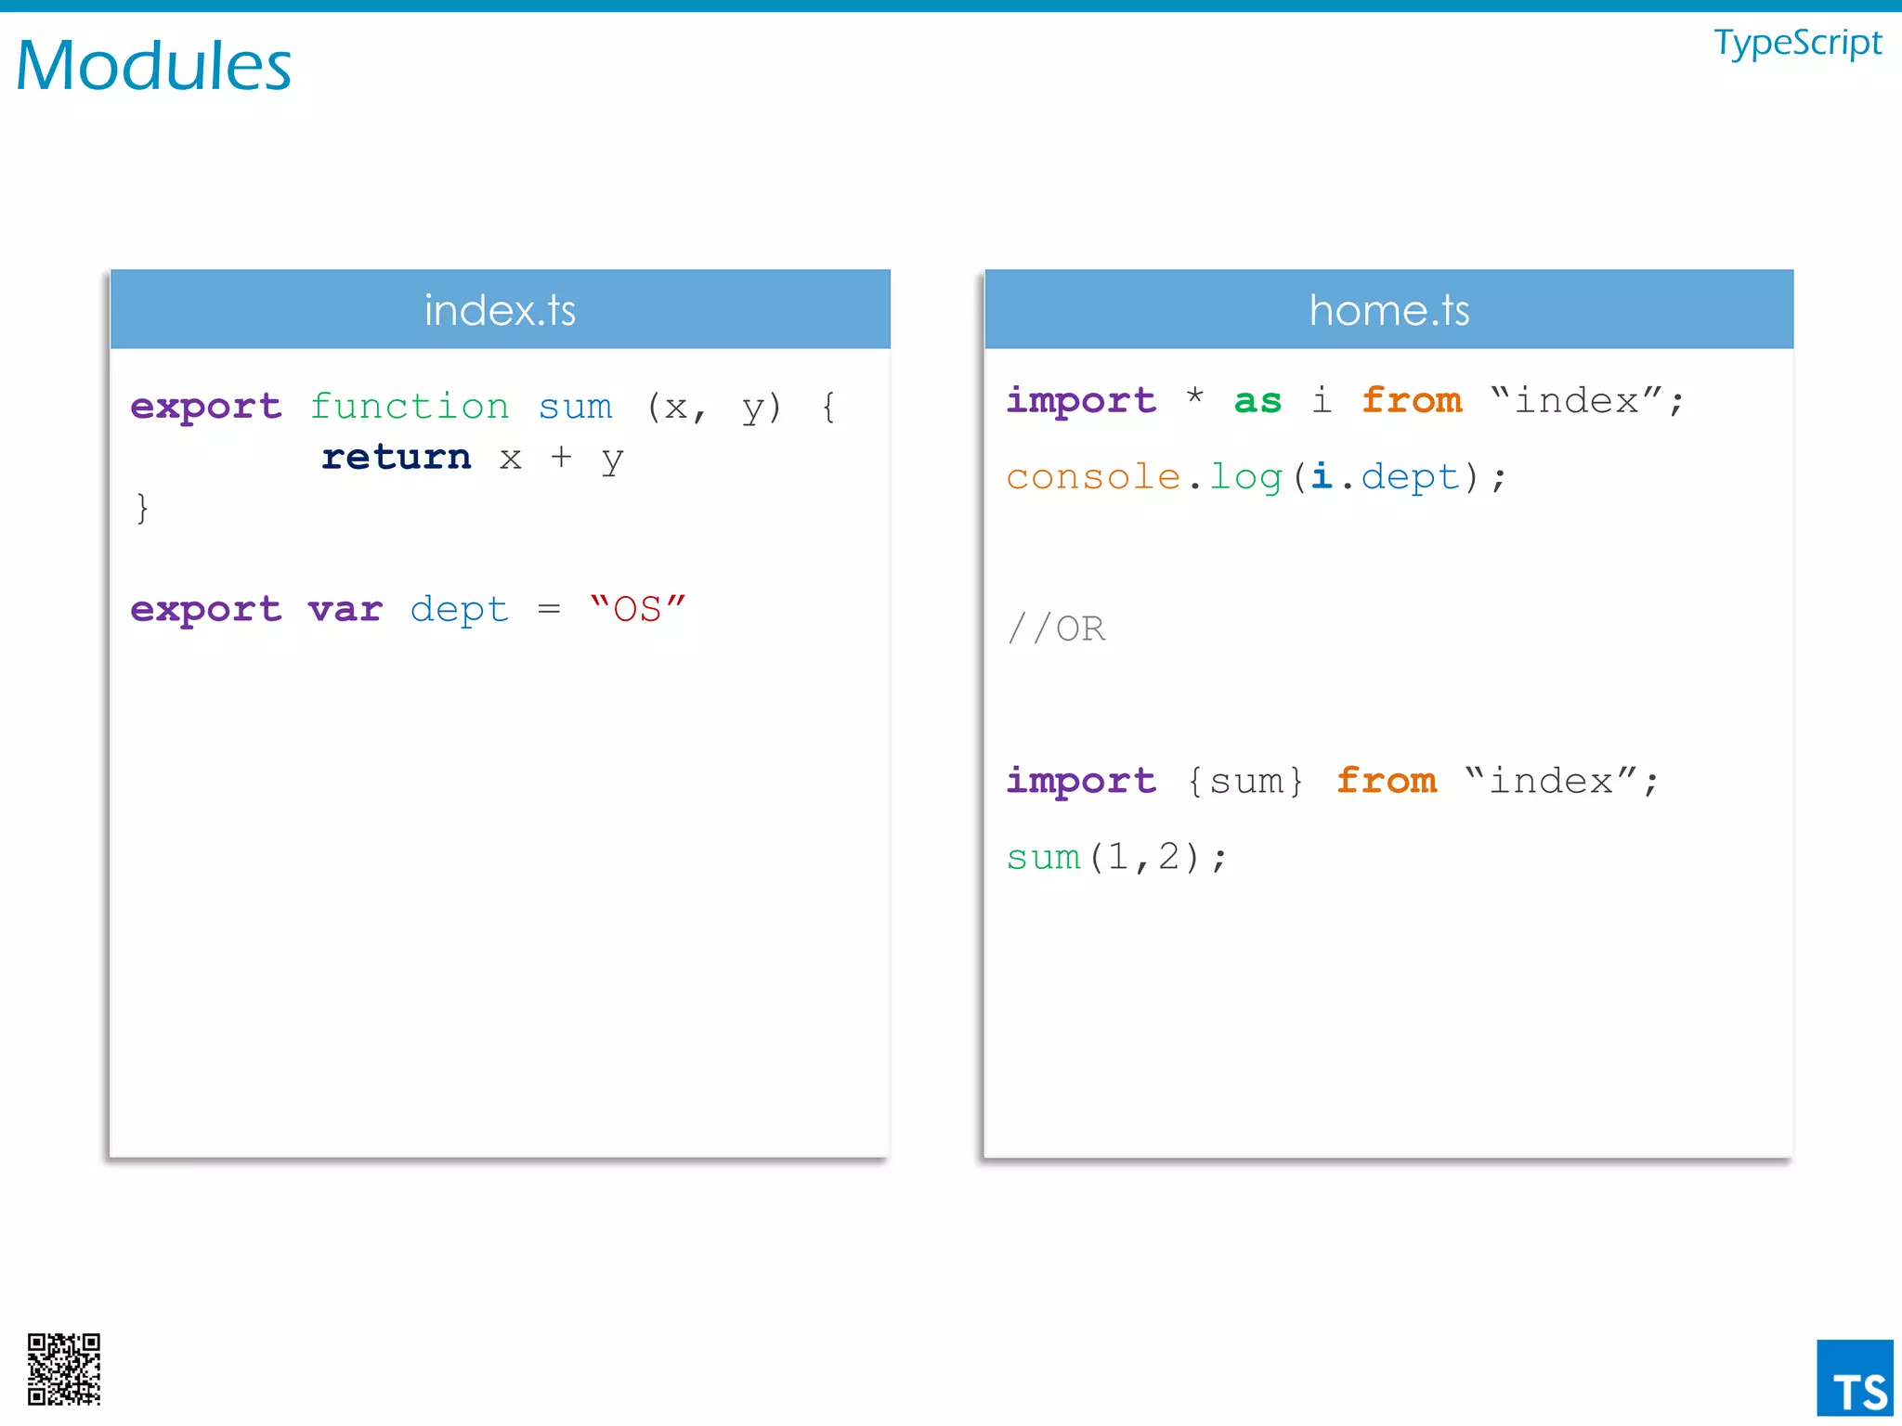Click 'i.dept' argument in console.log
The height and width of the screenshot is (1426, 1902).
click(1386, 477)
